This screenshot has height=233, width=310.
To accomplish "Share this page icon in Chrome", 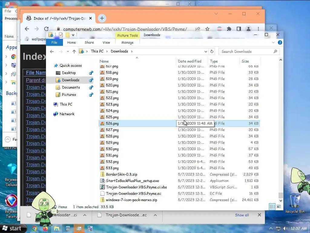I will pyautogui.click(x=198, y=29).
